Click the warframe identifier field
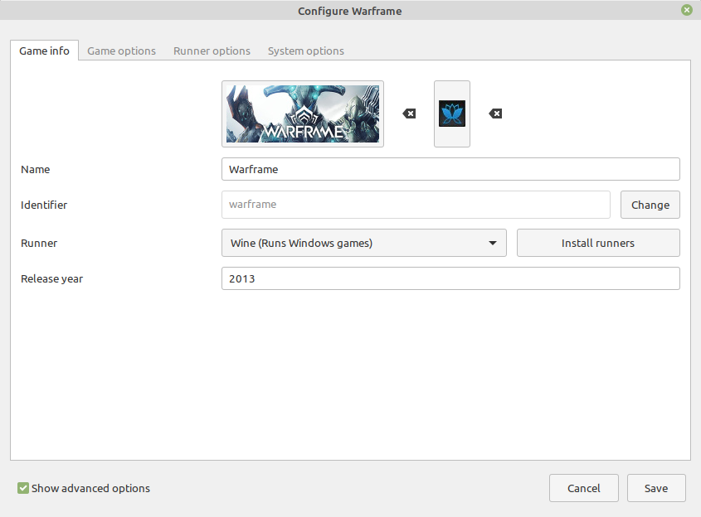Viewport: 701px width, 517px height. 416,205
